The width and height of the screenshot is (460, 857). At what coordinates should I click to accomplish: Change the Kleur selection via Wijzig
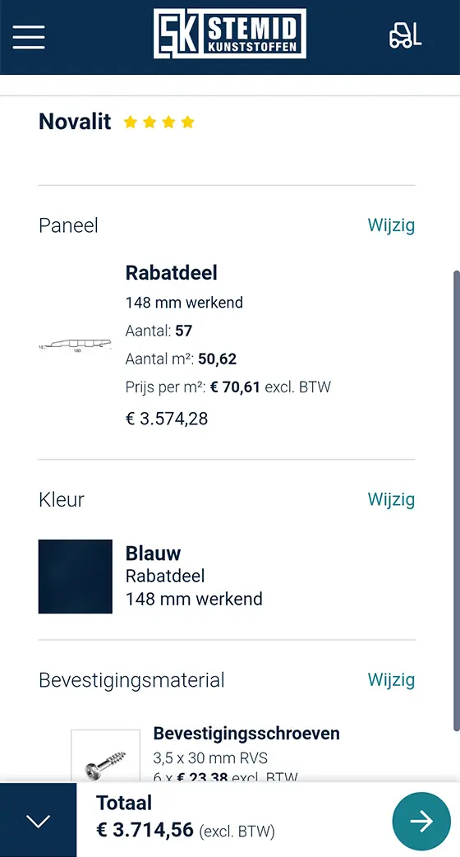(391, 499)
